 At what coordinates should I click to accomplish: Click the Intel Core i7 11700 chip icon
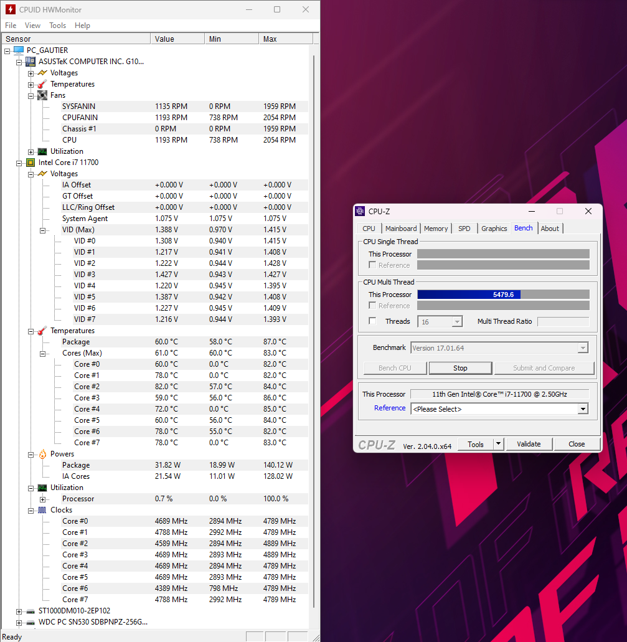[31, 163]
